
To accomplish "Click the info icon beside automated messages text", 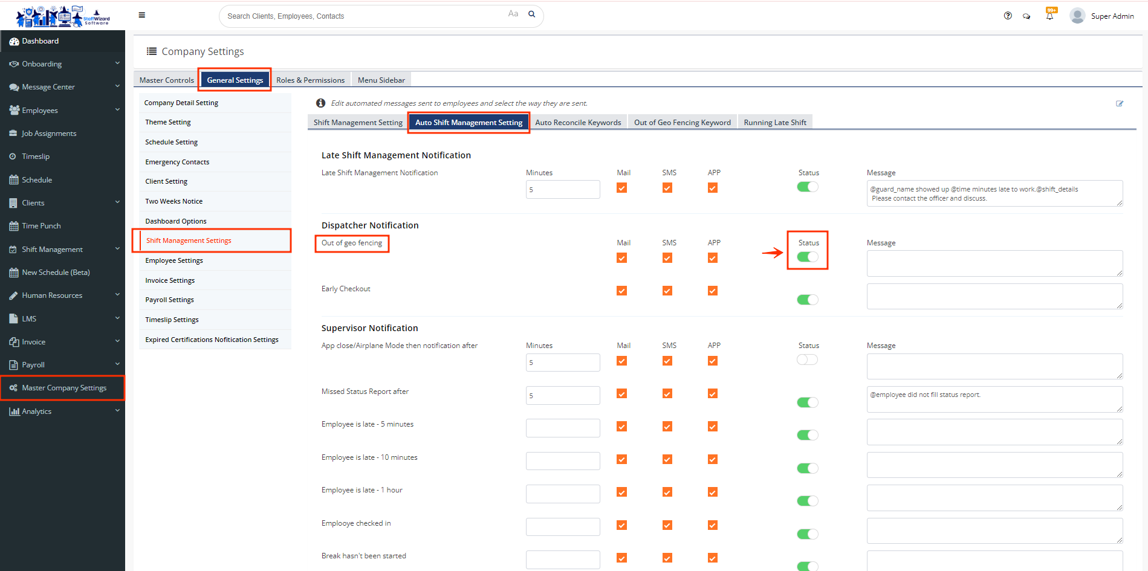I will tap(321, 103).
